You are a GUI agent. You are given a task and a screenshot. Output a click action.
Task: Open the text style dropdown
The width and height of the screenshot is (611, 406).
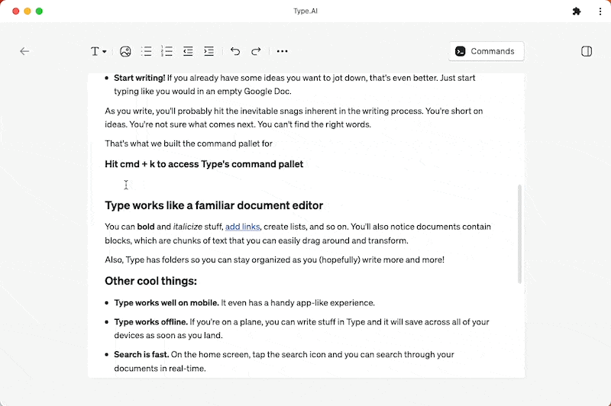pyautogui.click(x=99, y=51)
